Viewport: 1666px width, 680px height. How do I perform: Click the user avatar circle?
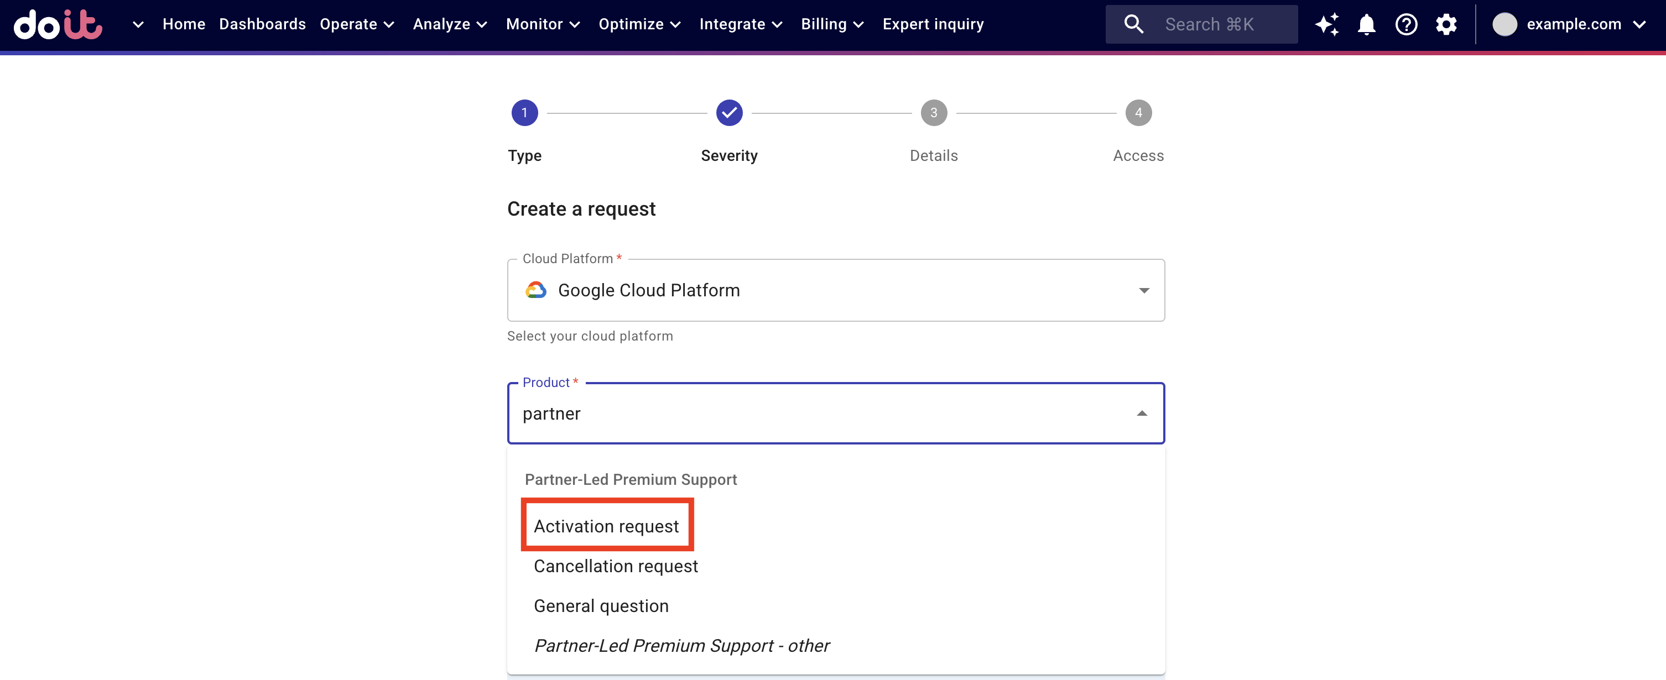click(1504, 24)
